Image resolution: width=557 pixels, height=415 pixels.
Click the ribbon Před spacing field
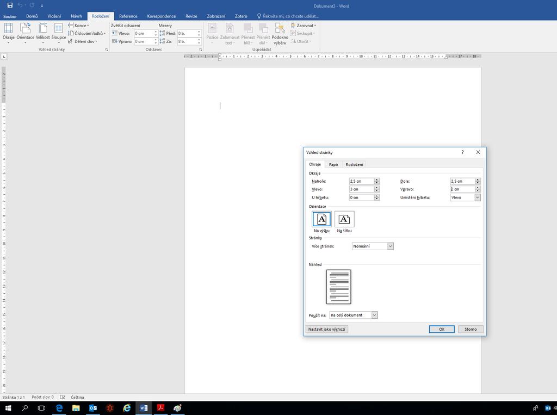pos(187,33)
